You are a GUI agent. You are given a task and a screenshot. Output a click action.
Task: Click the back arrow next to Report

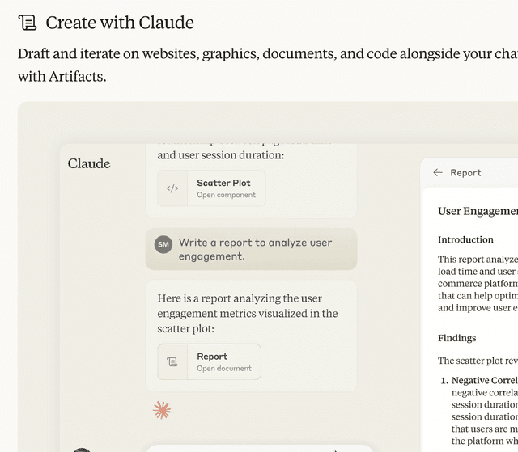[438, 172]
